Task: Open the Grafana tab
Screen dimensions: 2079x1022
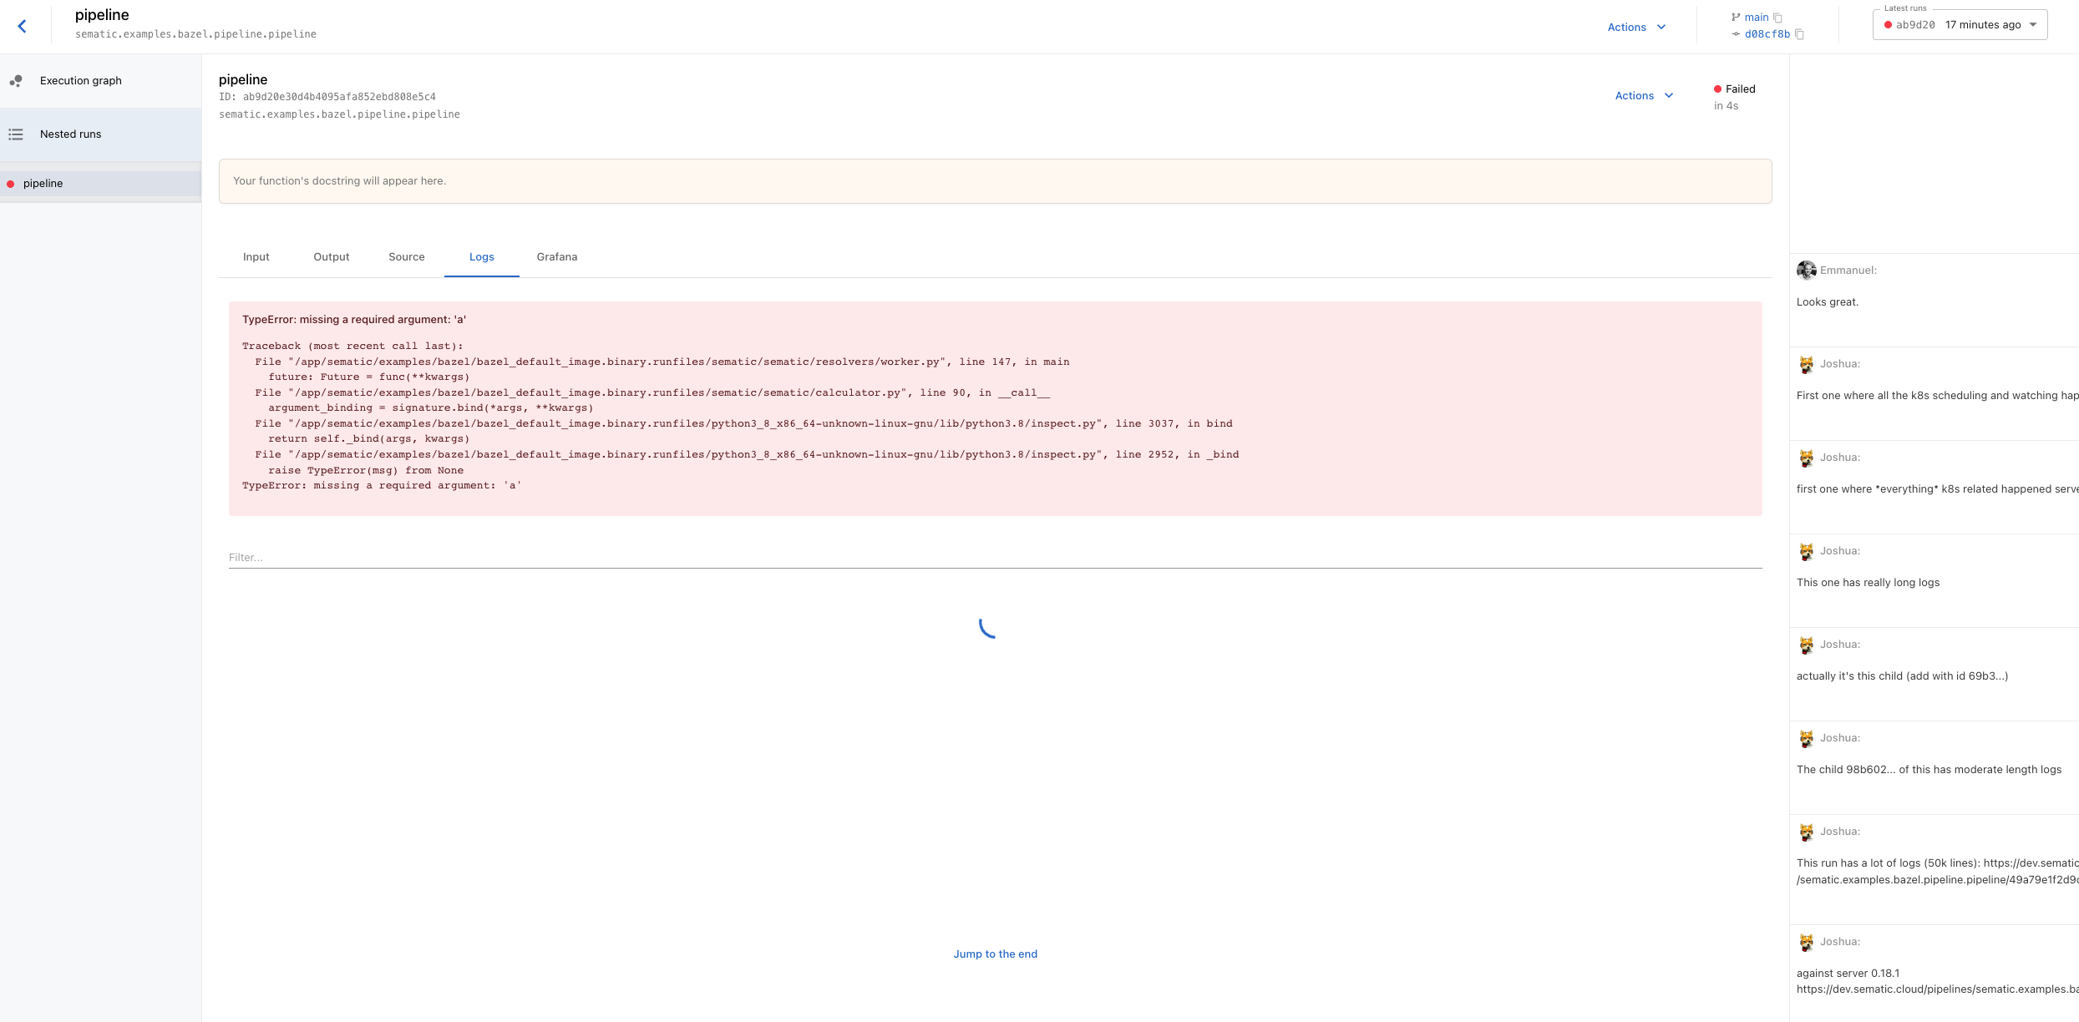Action: click(556, 257)
